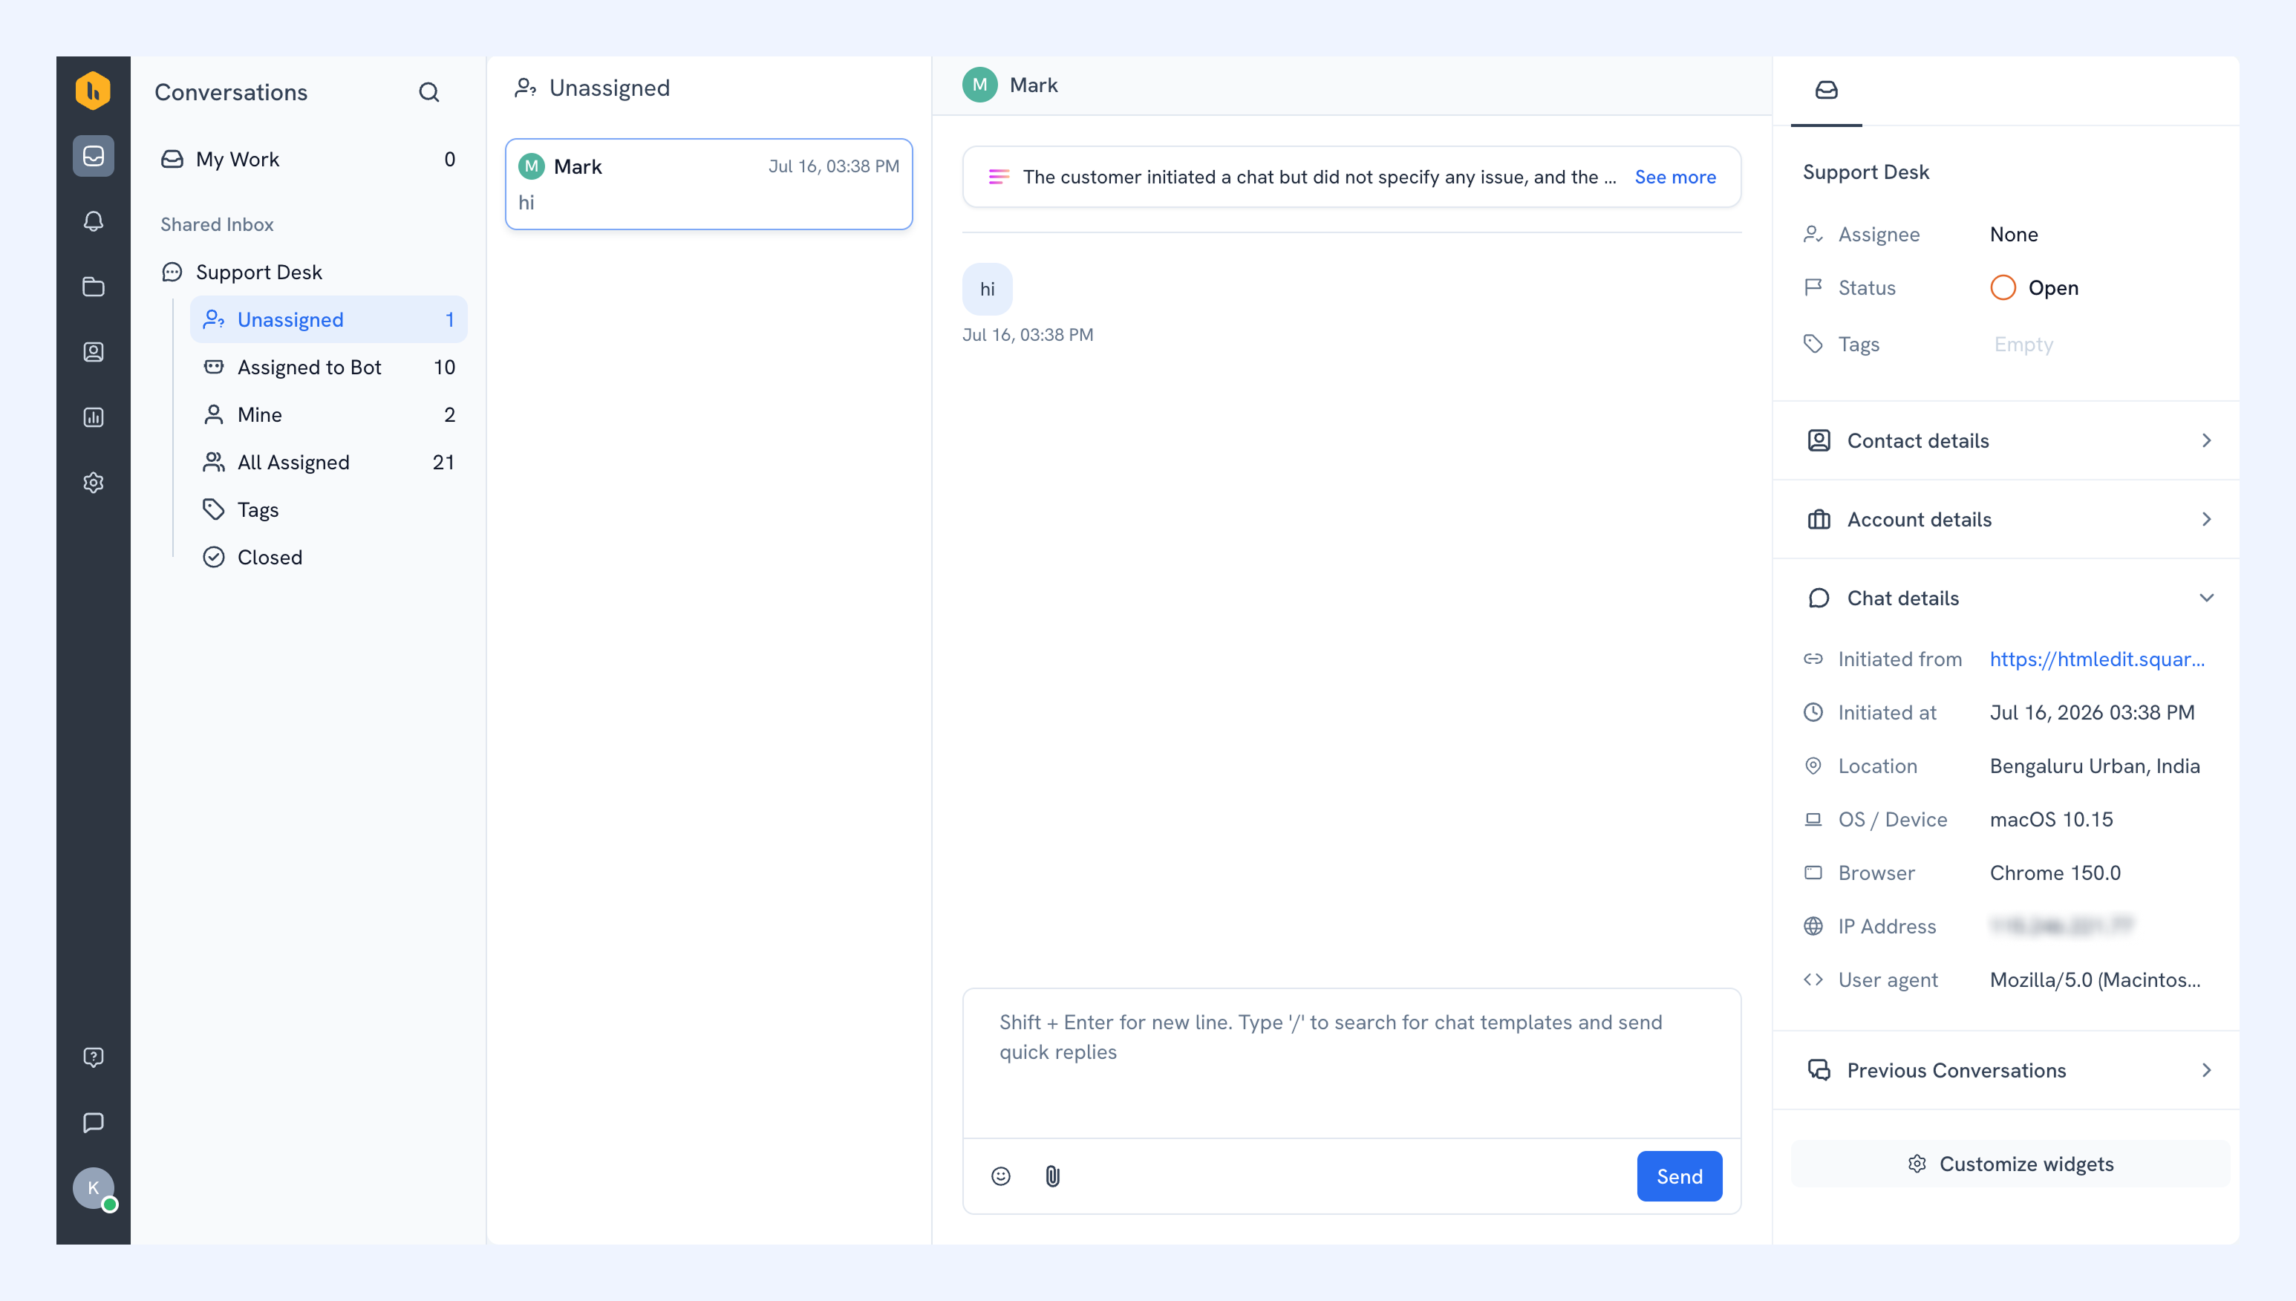2296x1301 pixels.
Task: Select the Mine view
Action: click(329, 414)
